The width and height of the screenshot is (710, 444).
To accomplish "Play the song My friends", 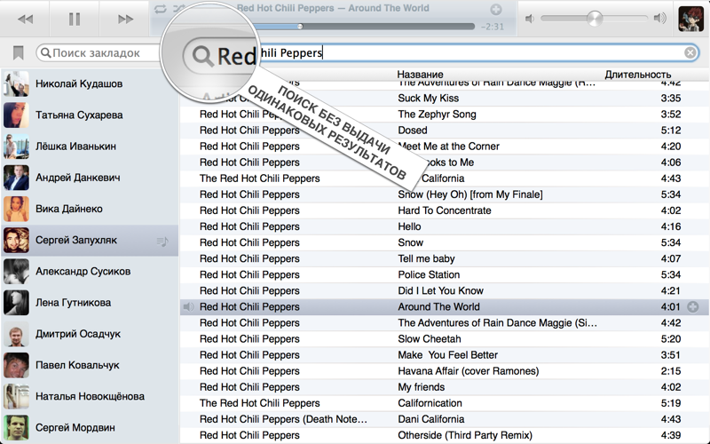I will 421,387.
